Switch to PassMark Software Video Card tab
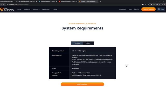 point(27,2)
